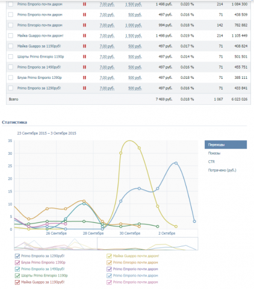Click 1 105 449 impressions value

click(240, 36)
